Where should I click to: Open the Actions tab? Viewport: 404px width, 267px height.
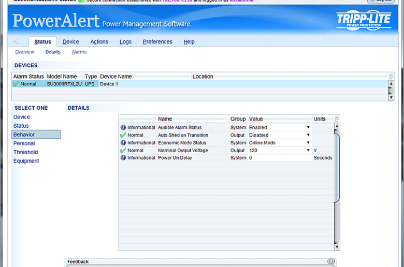[x=99, y=41]
